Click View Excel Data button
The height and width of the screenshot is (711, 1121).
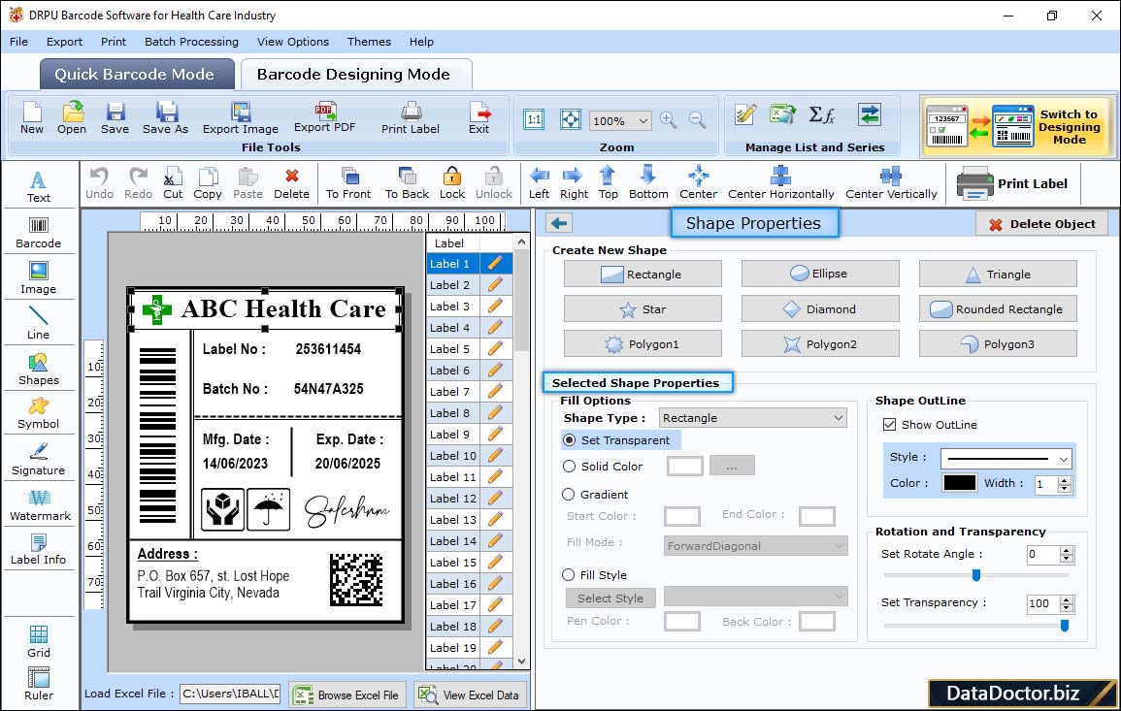pos(470,695)
